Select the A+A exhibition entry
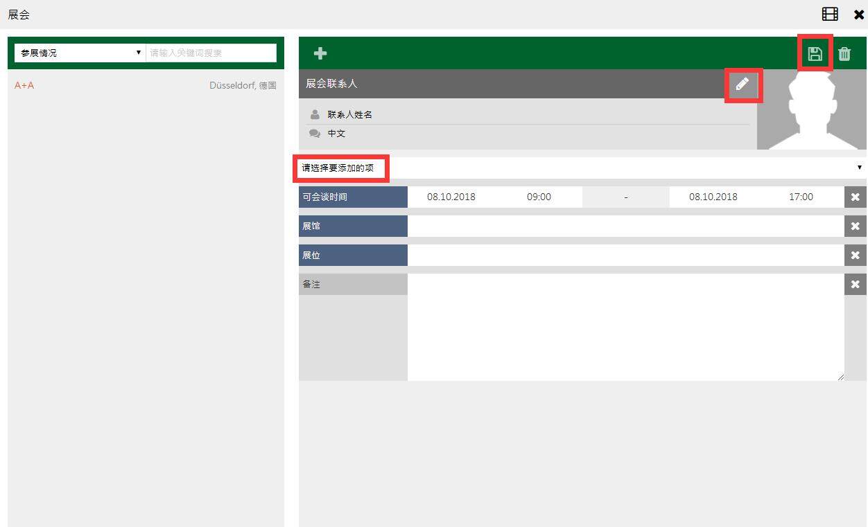 (25, 85)
